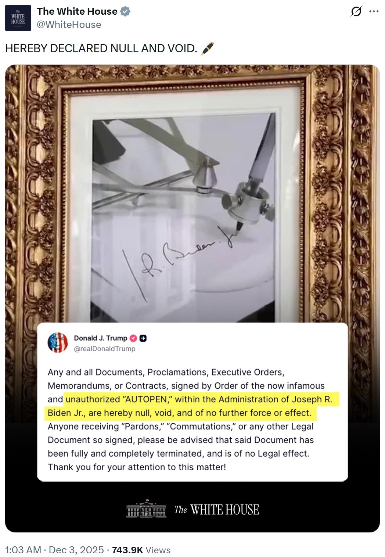The height and width of the screenshot is (557, 385).
Task: Open the 1:03 AM timestamp link
Action: [x=23, y=550]
